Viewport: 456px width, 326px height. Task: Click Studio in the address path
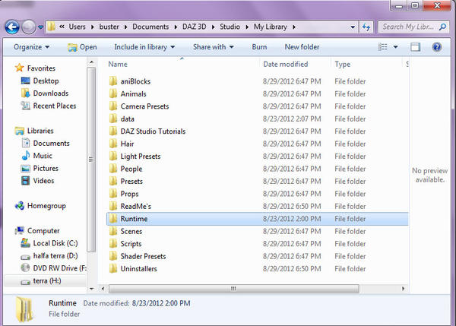click(x=230, y=27)
